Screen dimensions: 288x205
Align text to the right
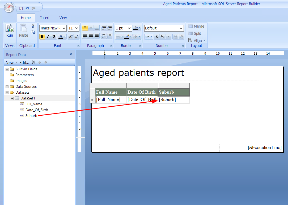(97, 36)
